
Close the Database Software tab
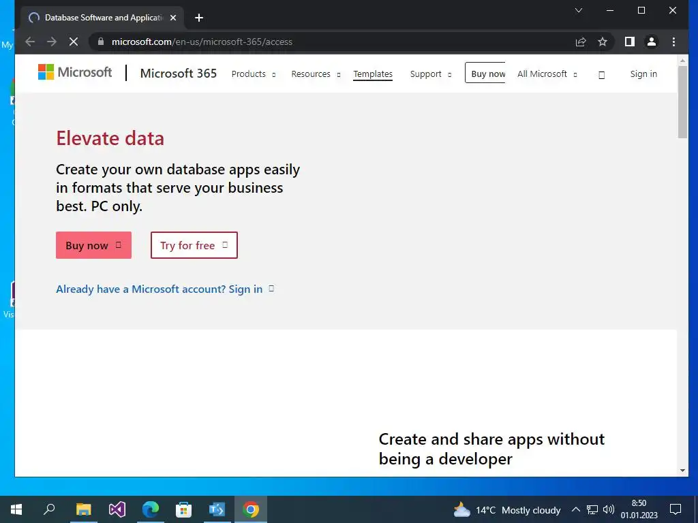pos(173,18)
